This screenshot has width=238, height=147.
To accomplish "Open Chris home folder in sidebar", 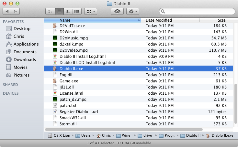I will pyautogui.click(x=15, y=36).
